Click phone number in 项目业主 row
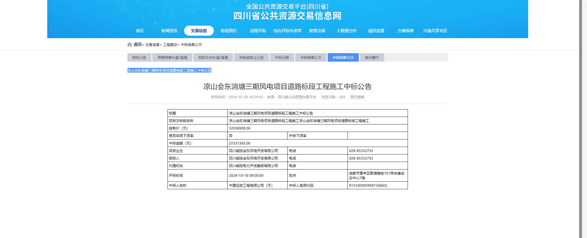The width and height of the screenshot is (587, 238). pos(361,151)
